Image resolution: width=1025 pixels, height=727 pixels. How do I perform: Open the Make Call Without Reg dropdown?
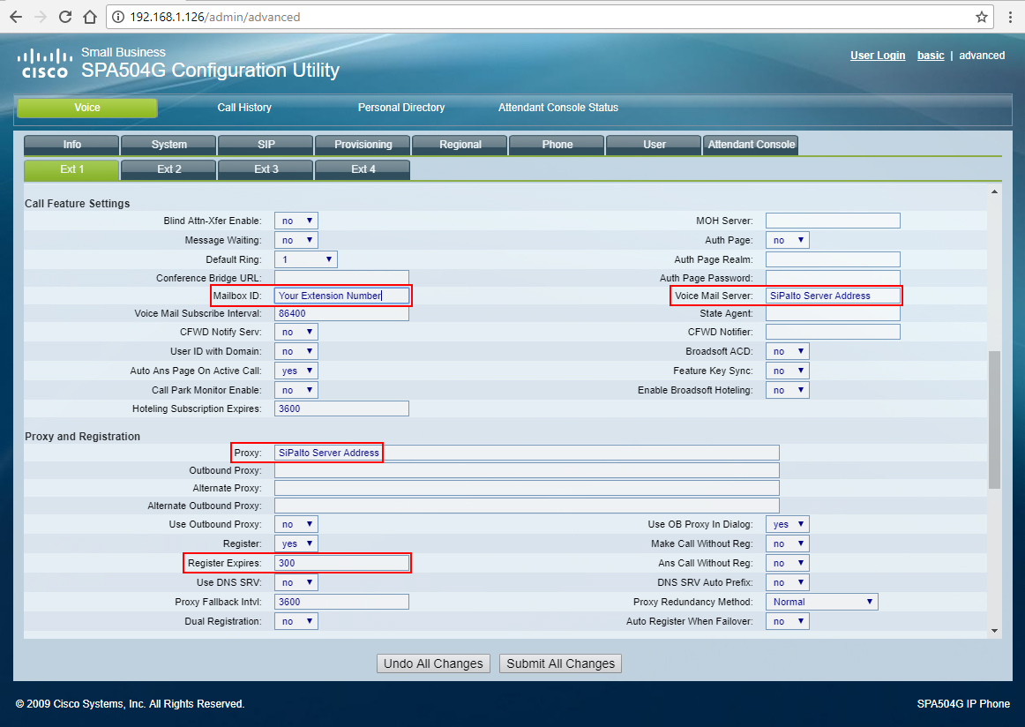tap(788, 543)
